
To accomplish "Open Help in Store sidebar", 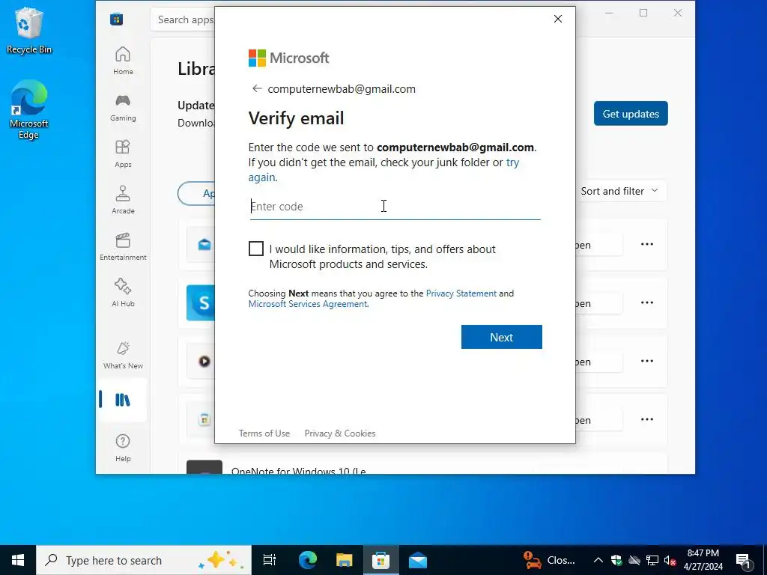I will coord(123,448).
